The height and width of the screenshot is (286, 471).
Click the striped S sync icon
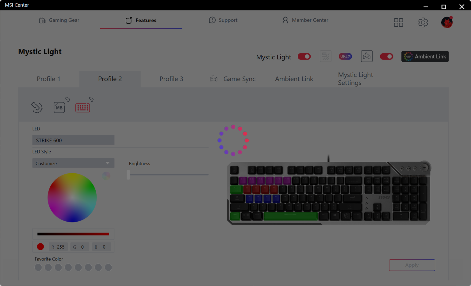[326, 56]
